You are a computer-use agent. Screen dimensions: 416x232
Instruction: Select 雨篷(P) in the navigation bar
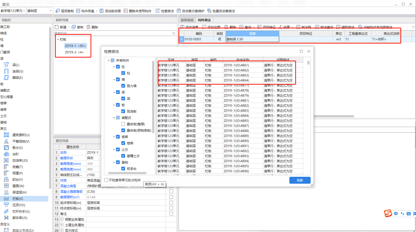18,173
